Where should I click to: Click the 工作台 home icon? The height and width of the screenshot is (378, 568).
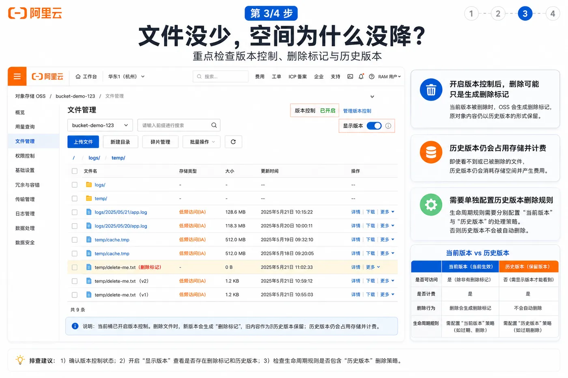78,77
